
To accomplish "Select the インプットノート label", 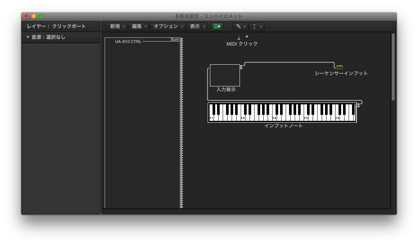I will pyautogui.click(x=283, y=126).
